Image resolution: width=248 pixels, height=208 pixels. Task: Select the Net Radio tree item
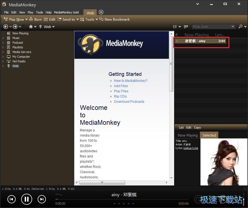(19, 61)
